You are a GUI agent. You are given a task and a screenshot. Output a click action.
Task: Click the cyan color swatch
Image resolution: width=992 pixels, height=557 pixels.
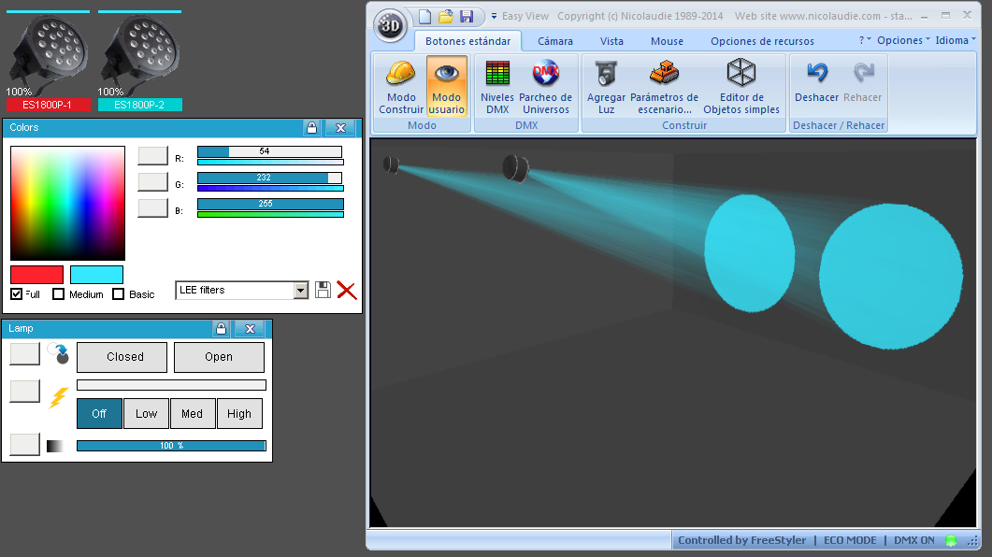(x=96, y=275)
